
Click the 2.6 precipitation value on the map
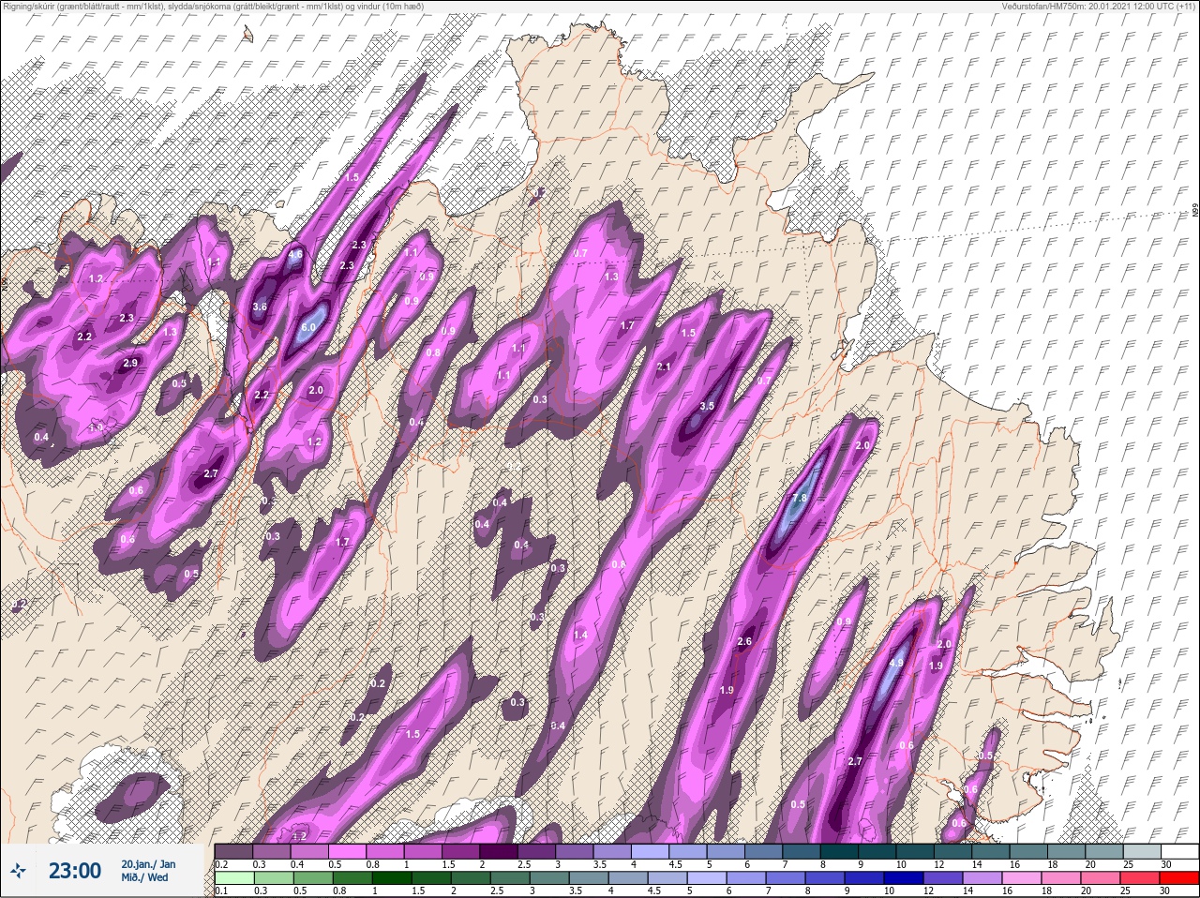(745, 641)
